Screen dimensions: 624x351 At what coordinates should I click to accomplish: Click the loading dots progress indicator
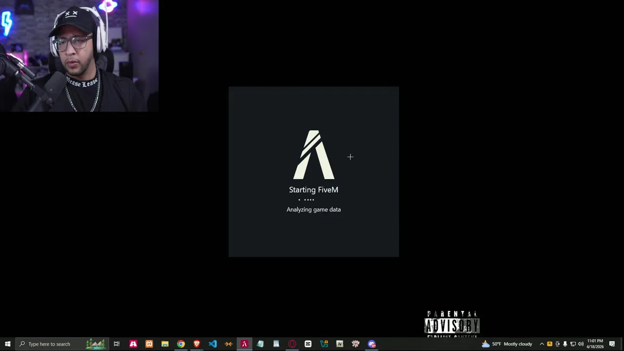[x=306, y=200]
